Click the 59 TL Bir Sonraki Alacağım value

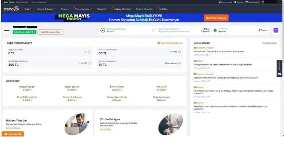(x=102, y=65)
